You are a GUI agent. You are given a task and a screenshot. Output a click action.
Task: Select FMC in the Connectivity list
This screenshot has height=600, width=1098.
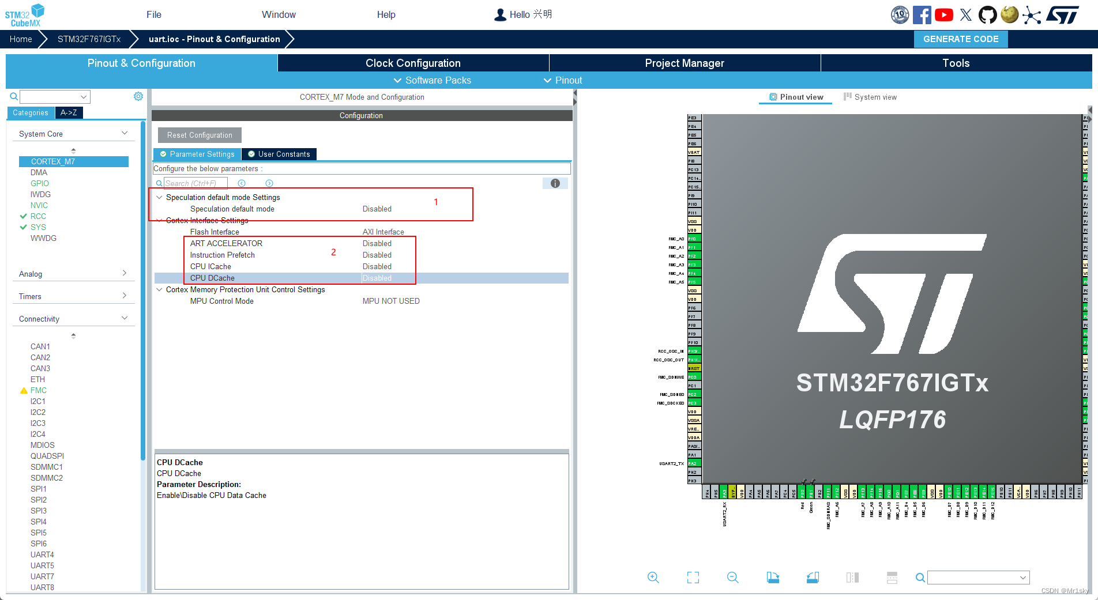(x=38, y=390)
